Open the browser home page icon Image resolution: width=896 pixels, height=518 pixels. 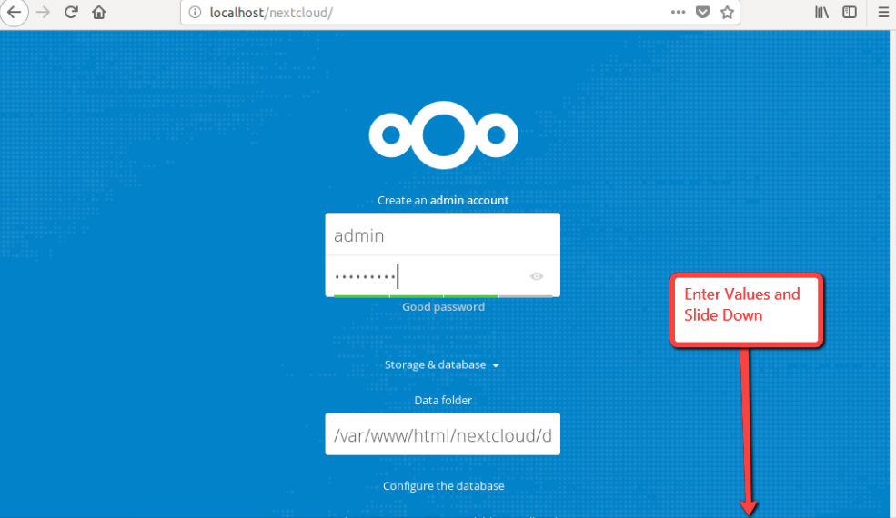pyautogui.click(x=99, y=12)
